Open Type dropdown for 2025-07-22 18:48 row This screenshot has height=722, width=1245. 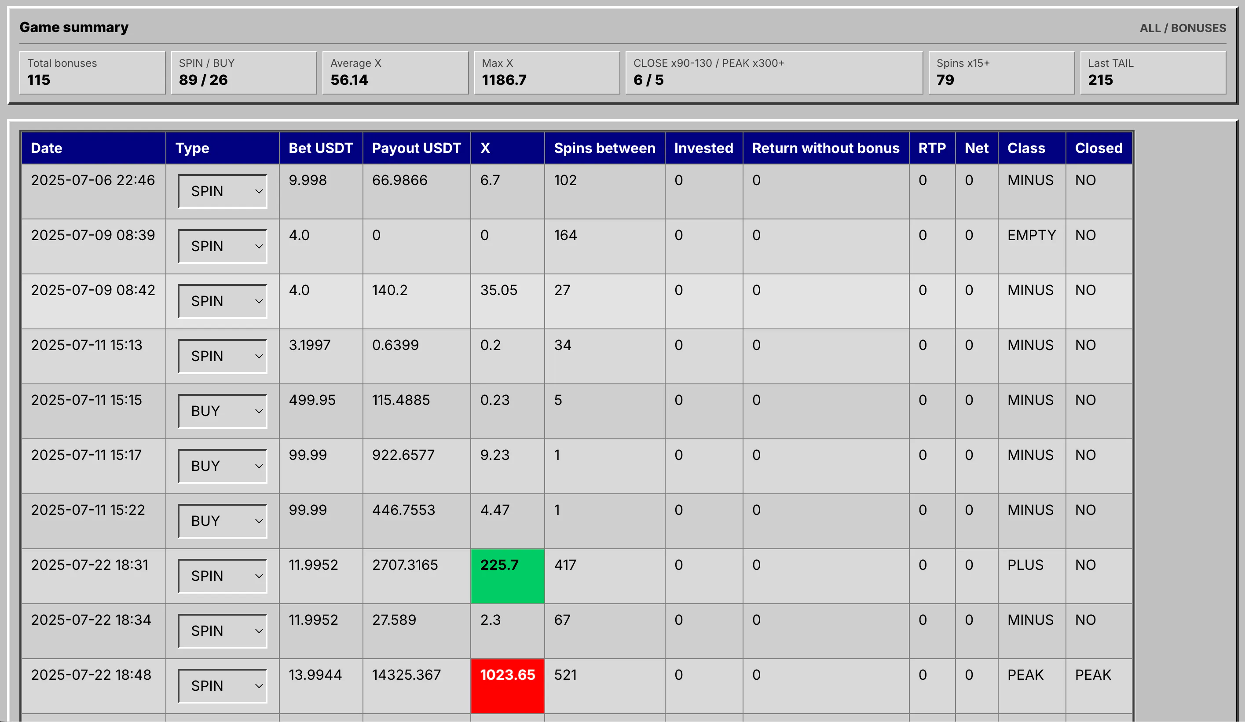[x=222, y=686]
